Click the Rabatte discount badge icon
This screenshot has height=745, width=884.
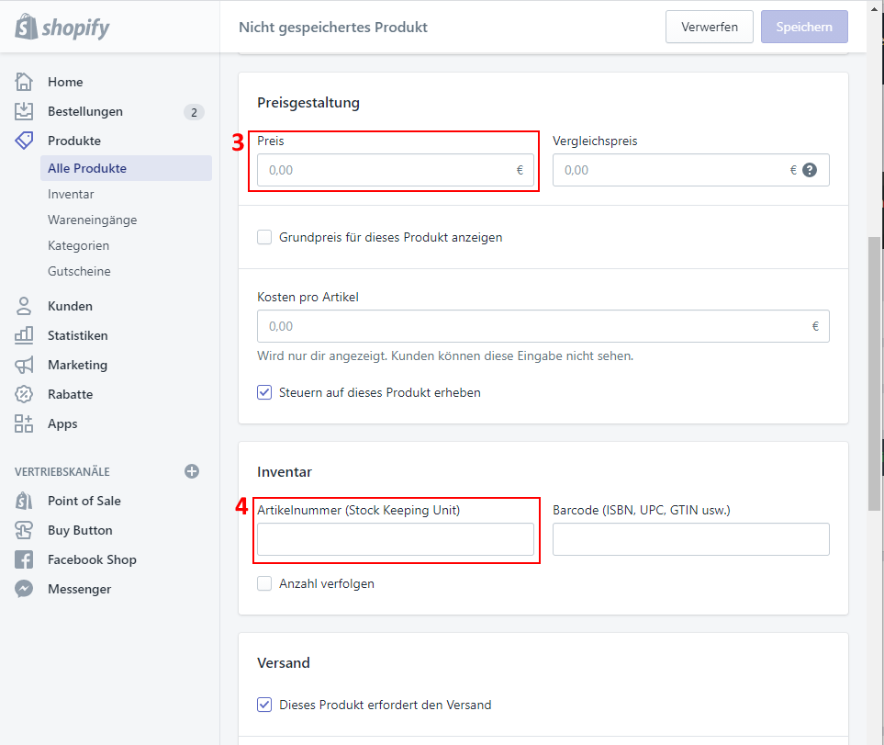pos(24,394)
